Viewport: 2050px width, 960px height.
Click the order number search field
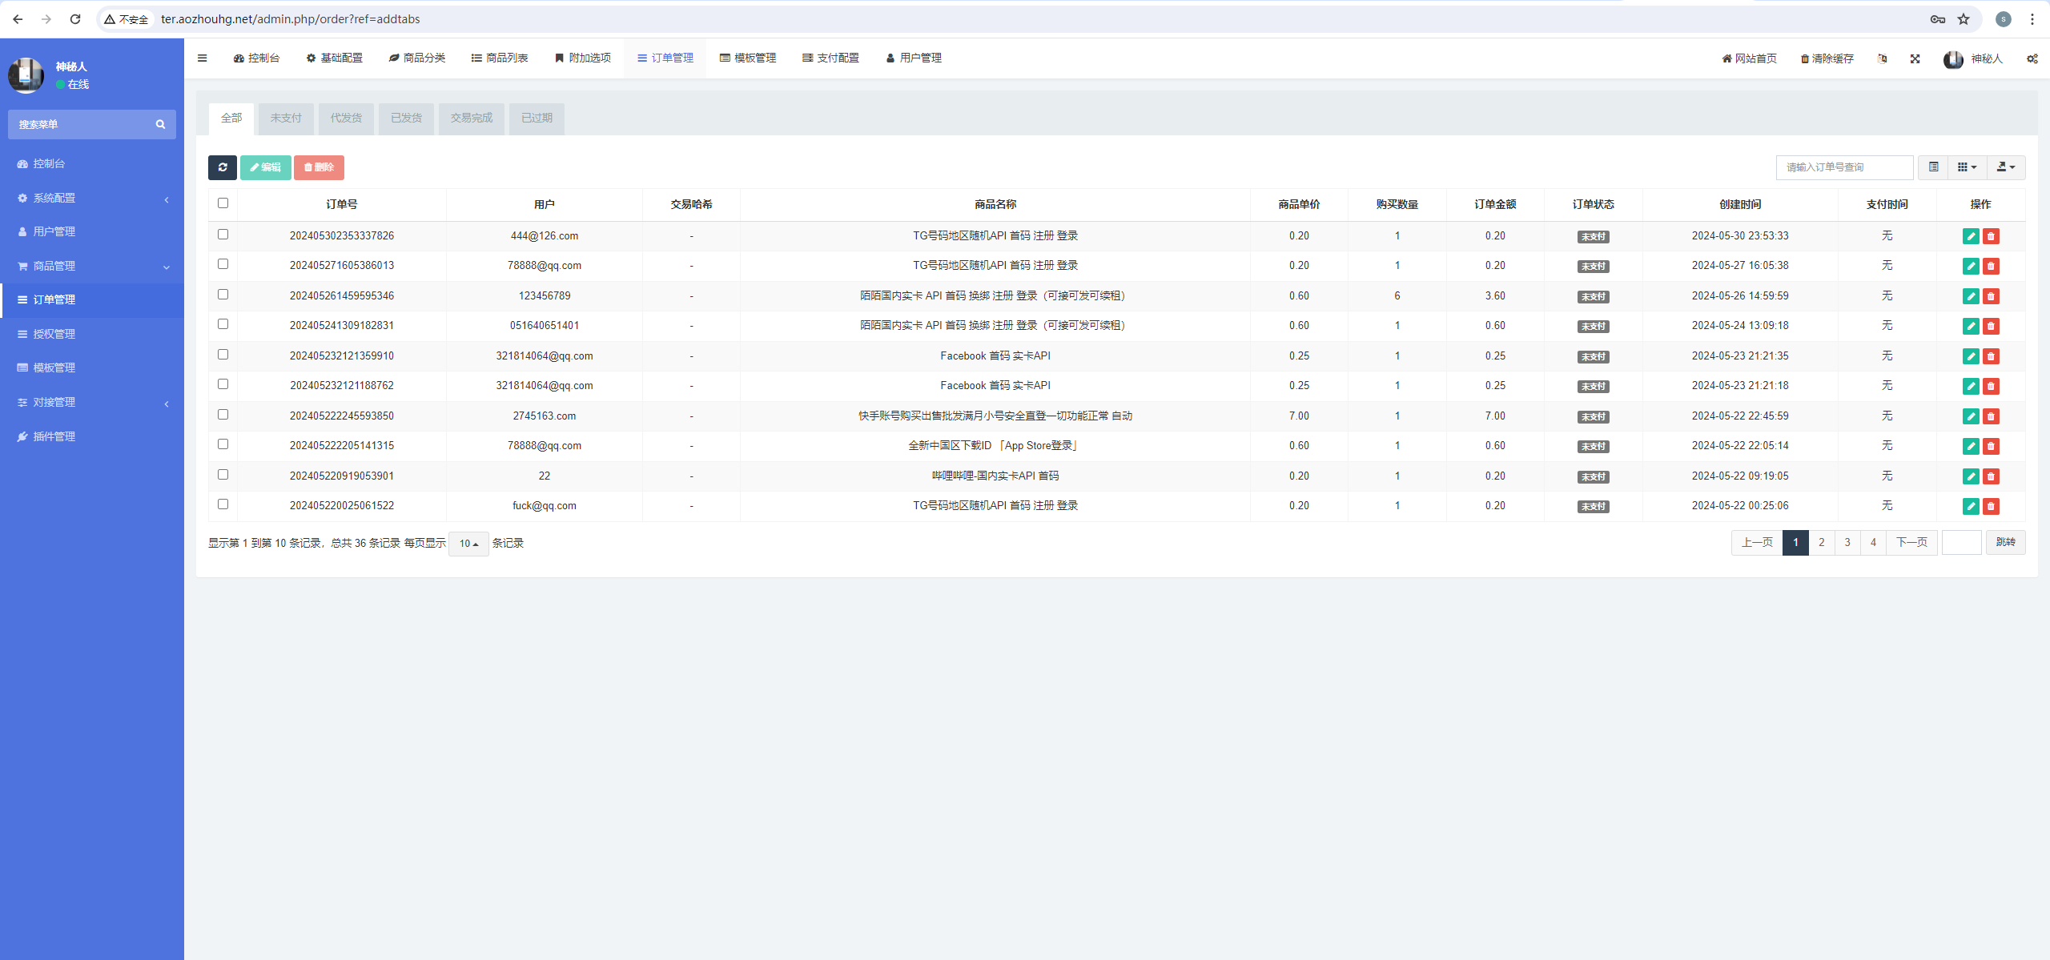coord(1843,167)
